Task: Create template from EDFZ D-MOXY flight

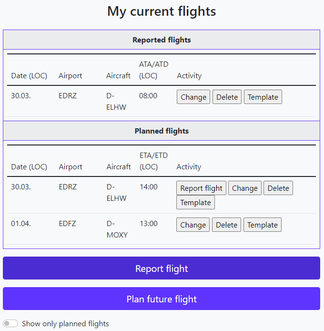Action: pos(263,225)
